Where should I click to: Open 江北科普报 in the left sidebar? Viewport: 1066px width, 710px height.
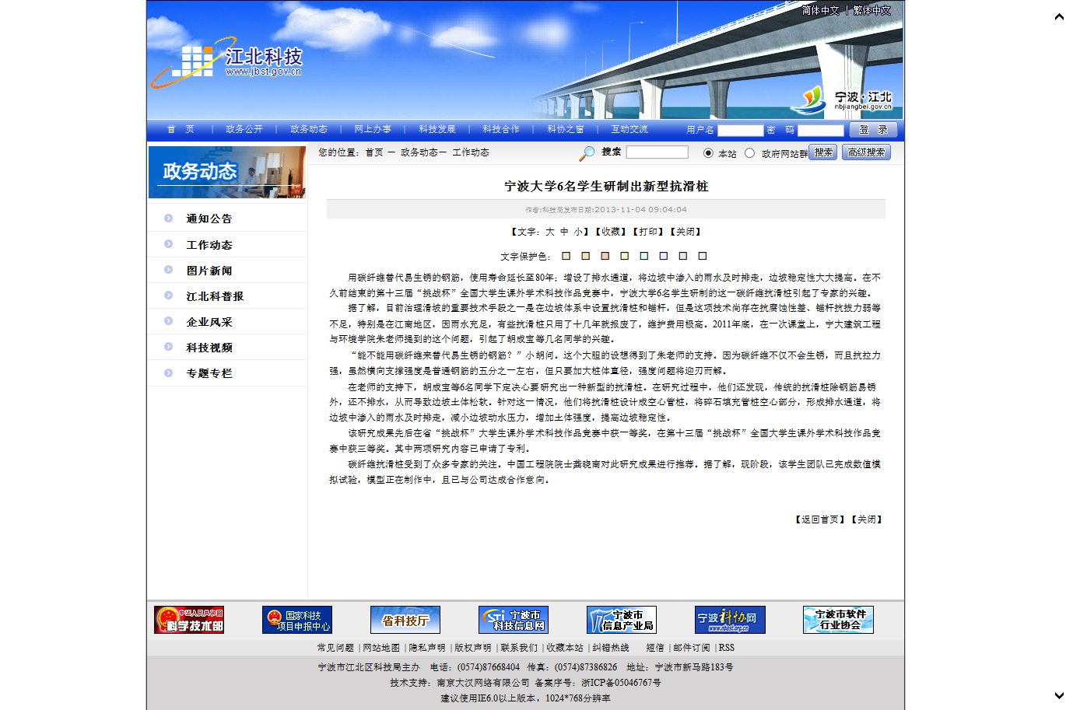(215, 296)
